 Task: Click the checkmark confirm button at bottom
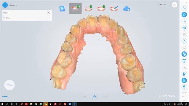pyautogui.click(x=105, y=96)
